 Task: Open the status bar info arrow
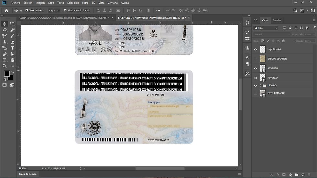[81, 168]
